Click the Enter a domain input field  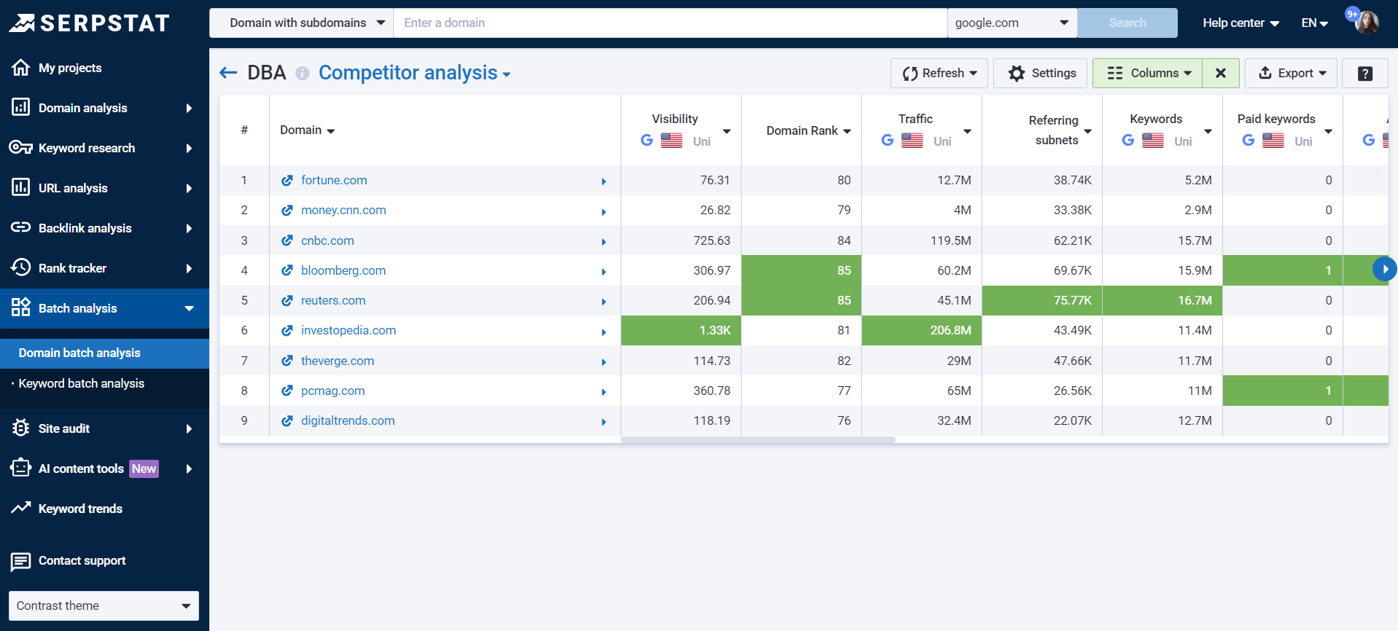coord(669,23)
